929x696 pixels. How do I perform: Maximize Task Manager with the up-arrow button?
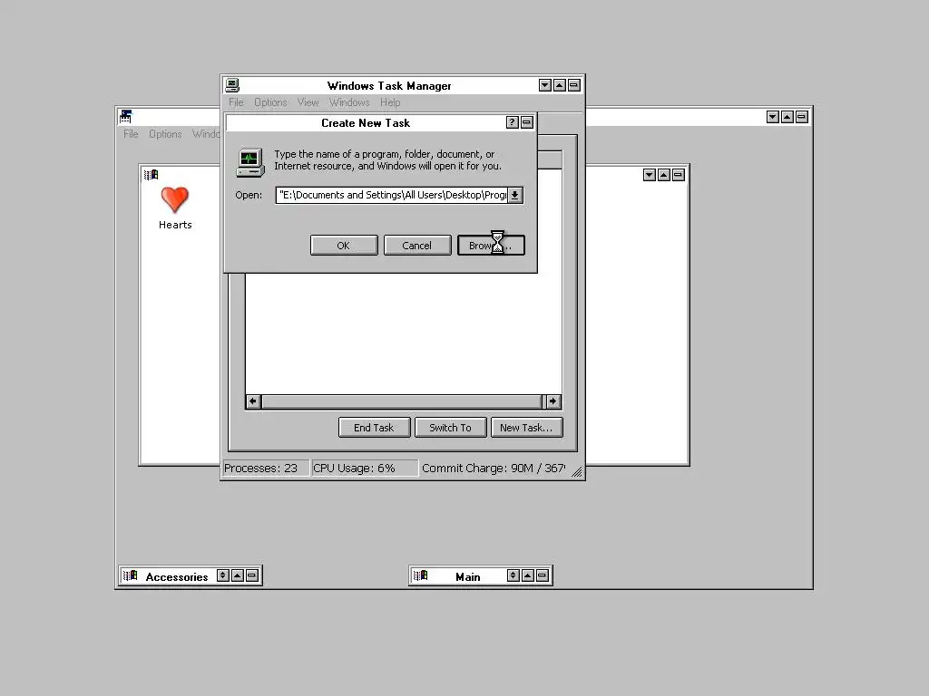(x=559, y=85)
